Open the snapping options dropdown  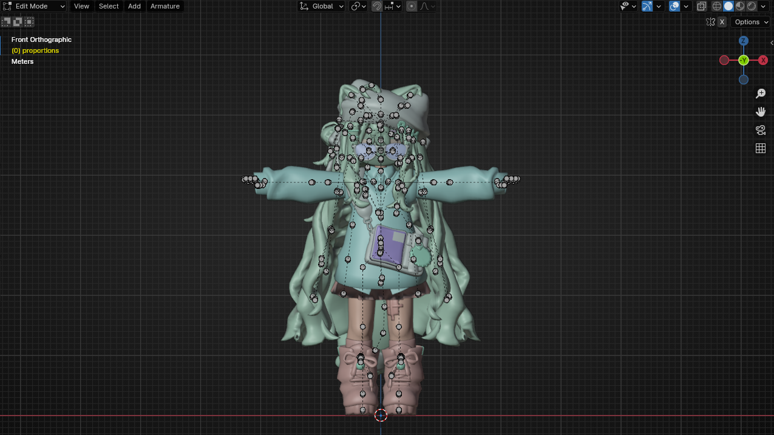pyautogui.click(x=393, y=6)
